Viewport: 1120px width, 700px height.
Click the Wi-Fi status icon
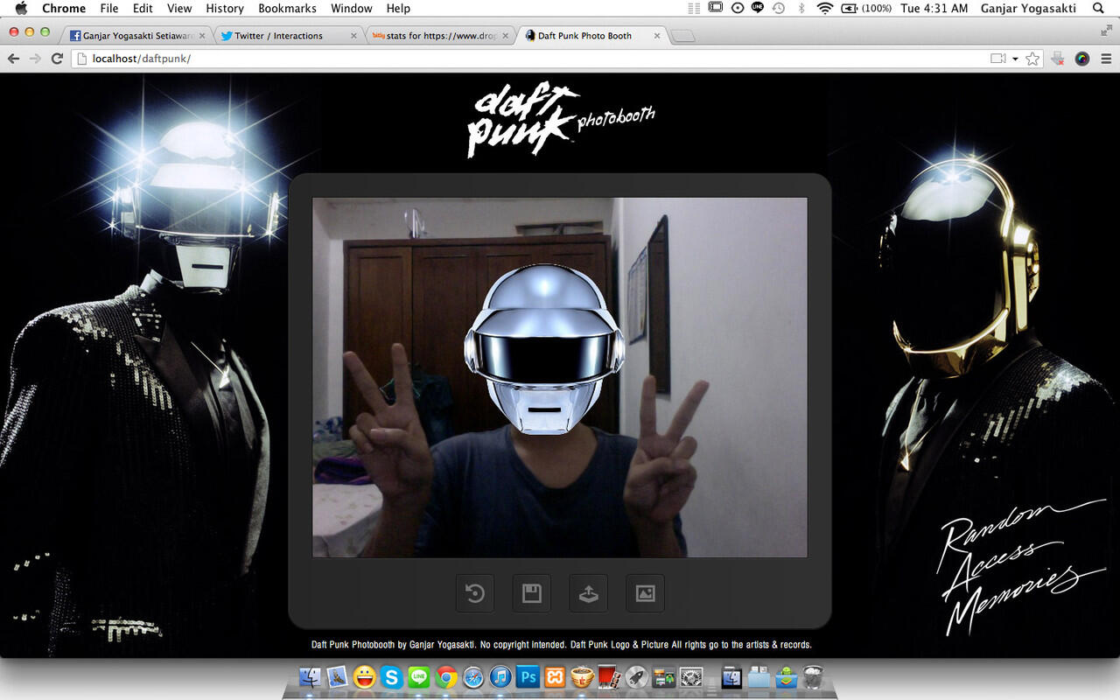click(824, 8)
